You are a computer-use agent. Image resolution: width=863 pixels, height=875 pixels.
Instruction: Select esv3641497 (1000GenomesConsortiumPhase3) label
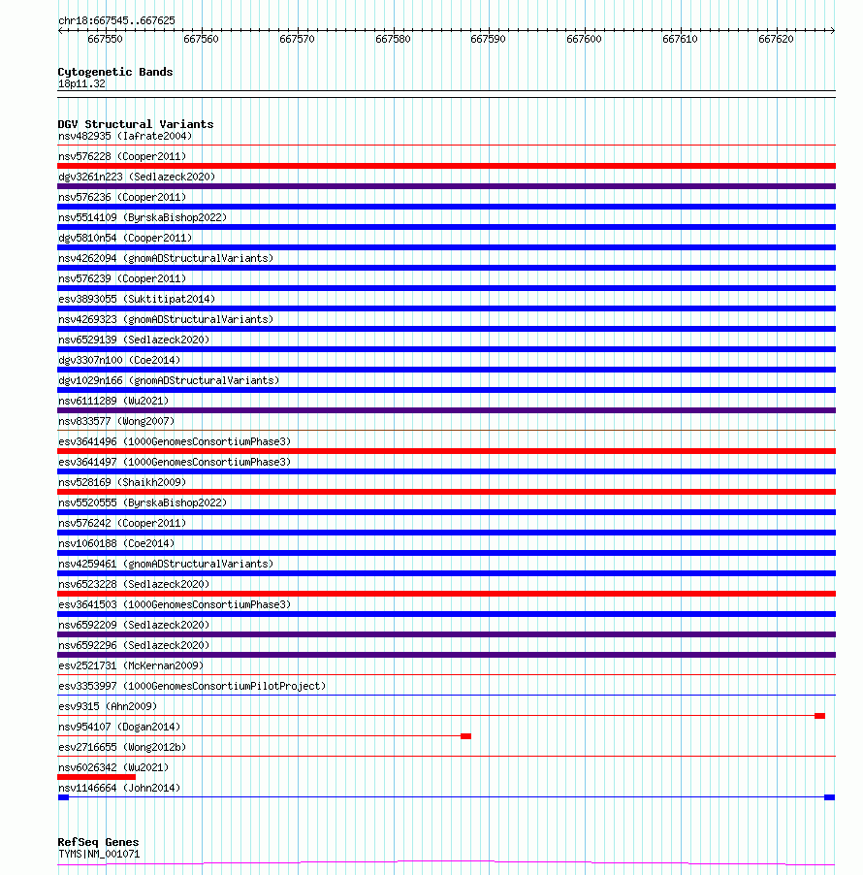click(x=175, y=462)
